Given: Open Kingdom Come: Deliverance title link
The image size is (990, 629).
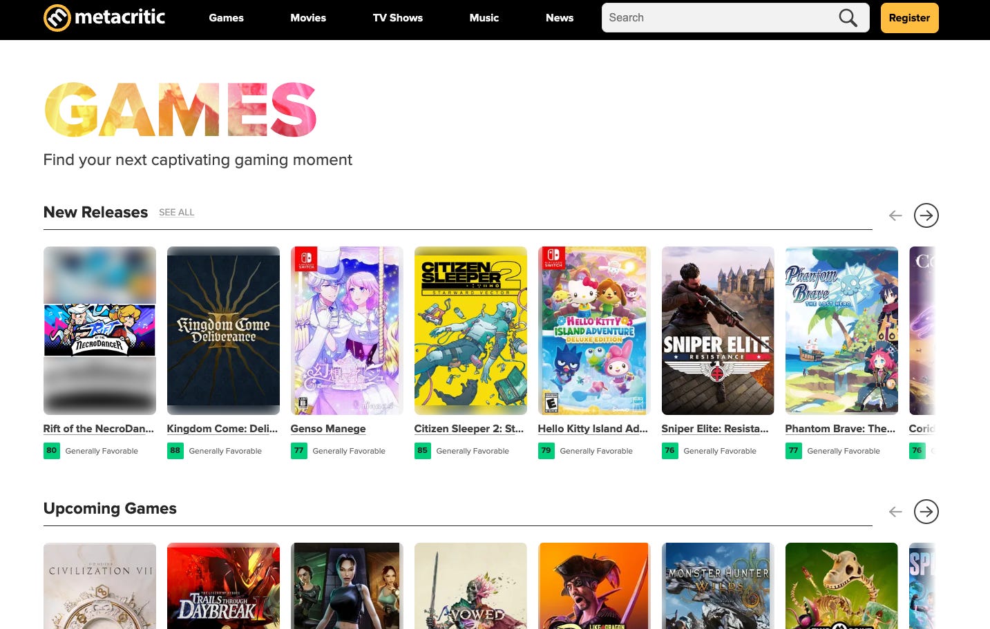Looking at the screenshot, I should click(x=222, y=429).
